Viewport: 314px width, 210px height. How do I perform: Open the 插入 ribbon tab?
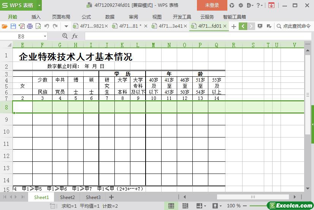[x=36, y=17]
